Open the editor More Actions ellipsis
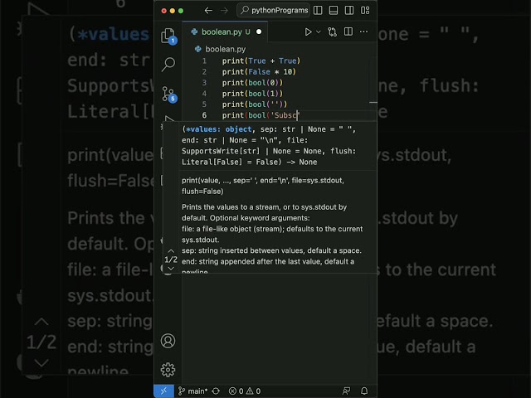Screen dimensions: 531x398 (363, 32)
